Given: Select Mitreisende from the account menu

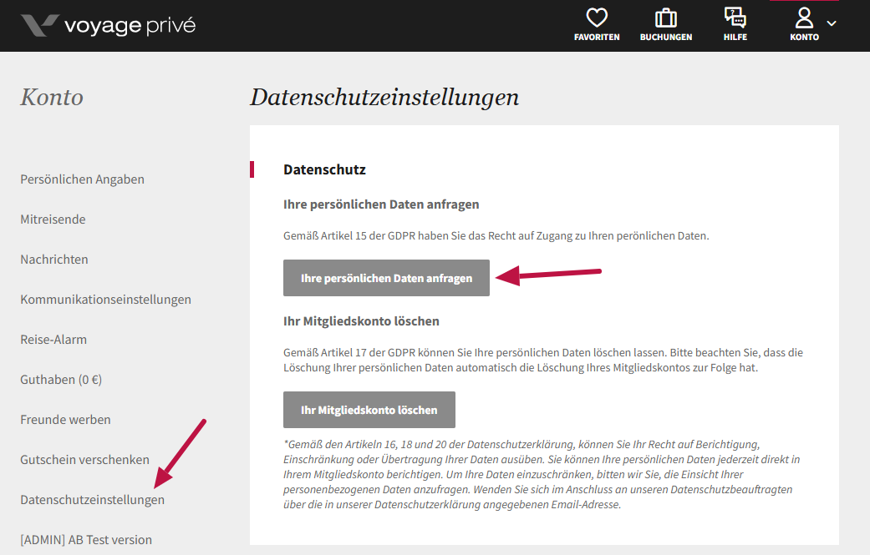Looking at the screenshot, I should tap(53, 219).
